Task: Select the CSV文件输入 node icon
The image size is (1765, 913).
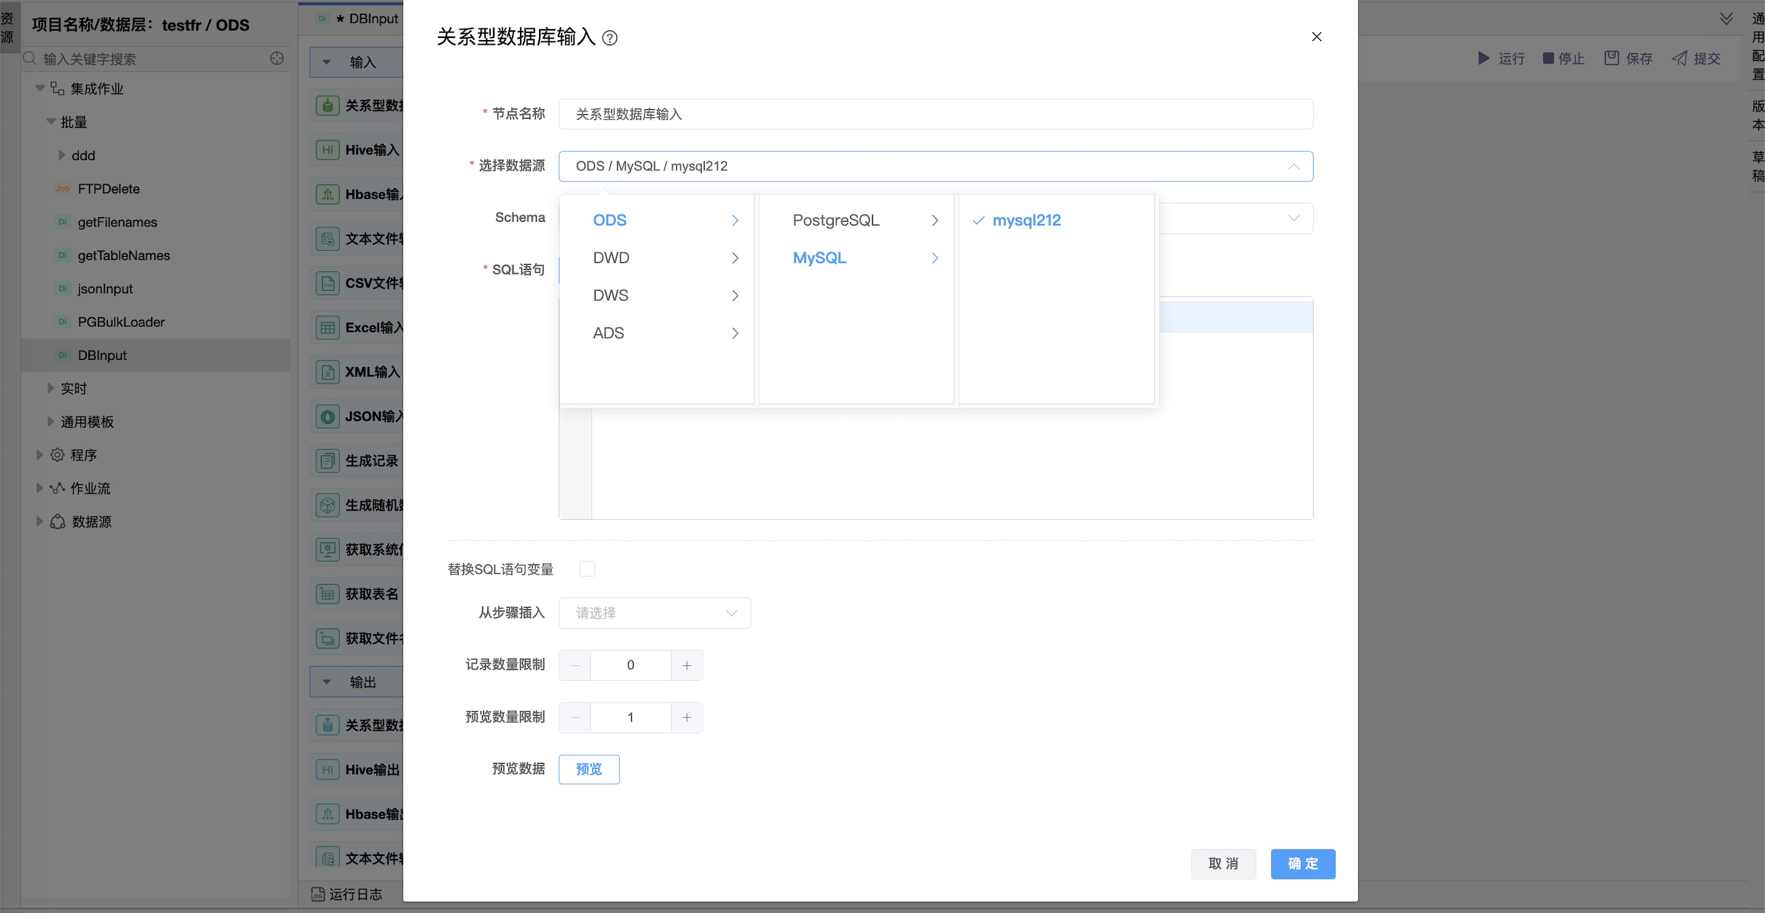Action: tap(327, 283)
